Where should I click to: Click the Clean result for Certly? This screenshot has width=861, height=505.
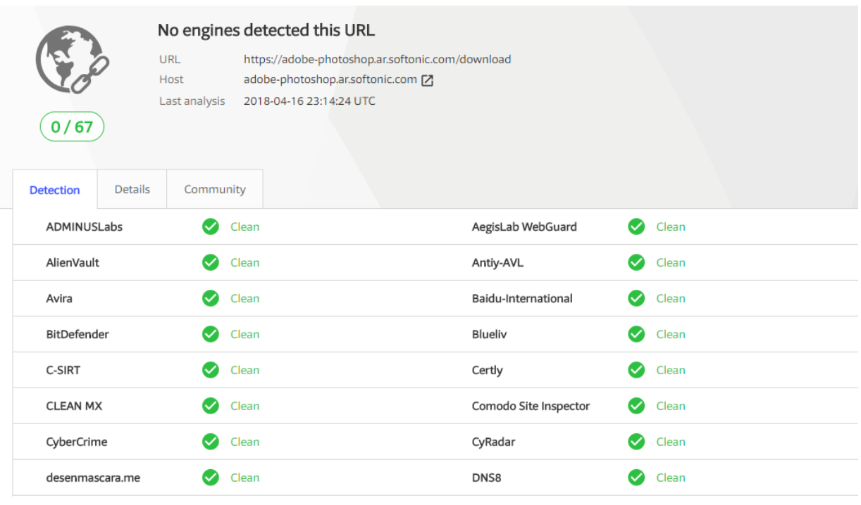[671, 370]
